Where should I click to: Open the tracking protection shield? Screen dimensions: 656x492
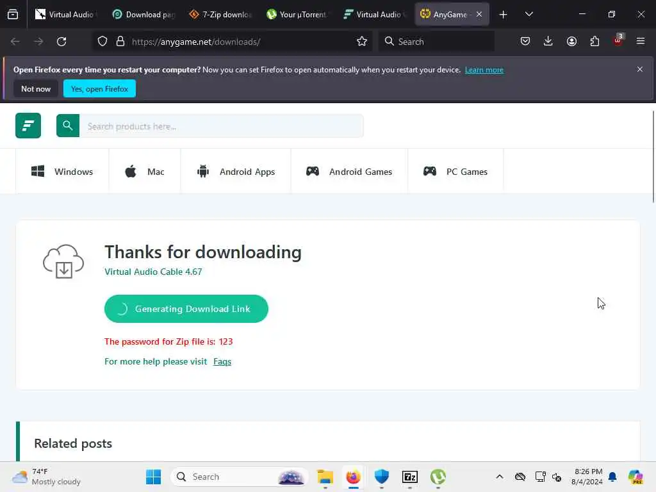pos(102,42)
